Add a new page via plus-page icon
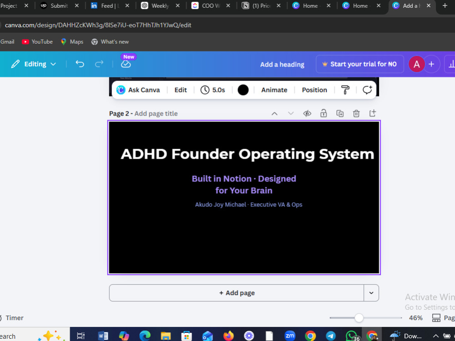The height and width of the screenshot is (341, 455). [373, 113]
